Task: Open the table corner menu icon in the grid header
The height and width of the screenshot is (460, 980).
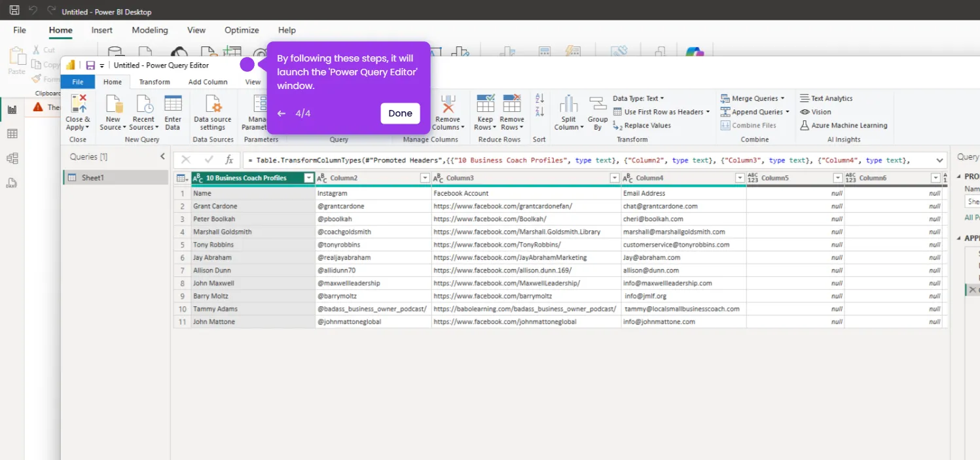Action: click(x=182, y=178)
